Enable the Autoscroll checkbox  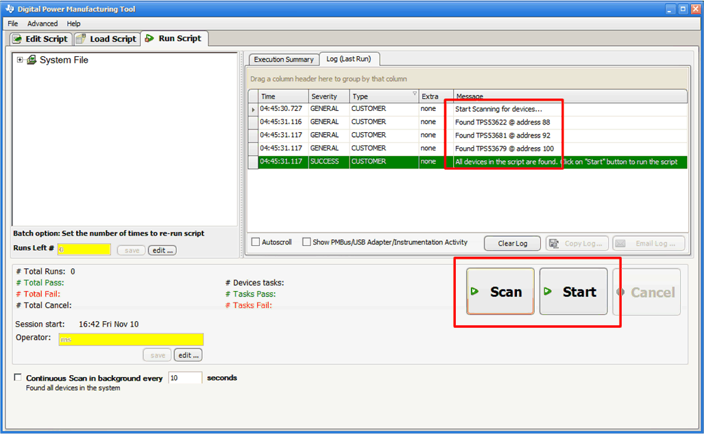[256, 242]
